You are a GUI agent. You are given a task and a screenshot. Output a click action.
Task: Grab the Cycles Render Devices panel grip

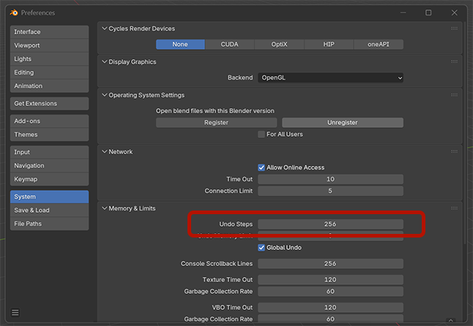point(454,29)
